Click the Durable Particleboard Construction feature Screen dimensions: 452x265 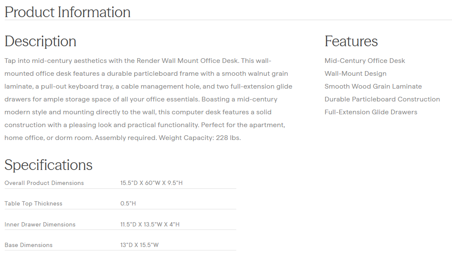[382, 99]
